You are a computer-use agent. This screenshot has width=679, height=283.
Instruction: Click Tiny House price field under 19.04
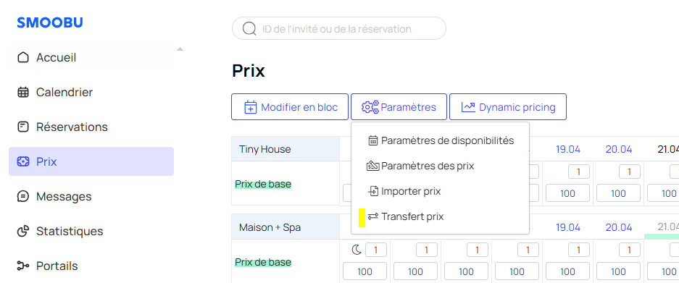(x=567, y=193)
